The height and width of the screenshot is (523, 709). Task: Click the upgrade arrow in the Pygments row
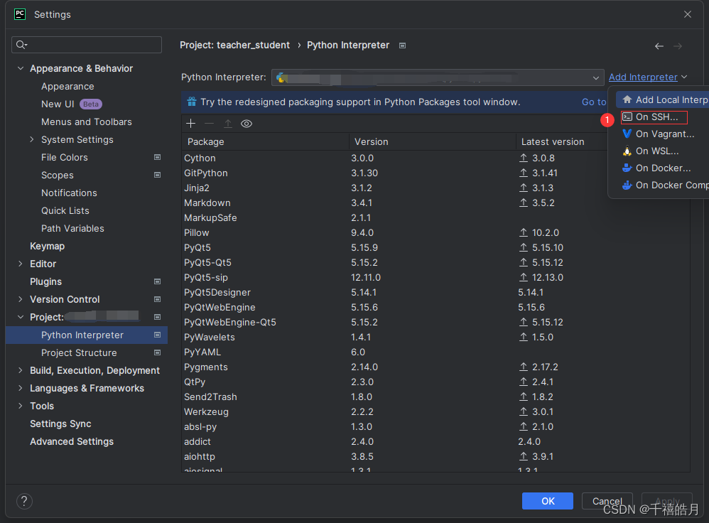pyautogui.click(x=524, y=367)
